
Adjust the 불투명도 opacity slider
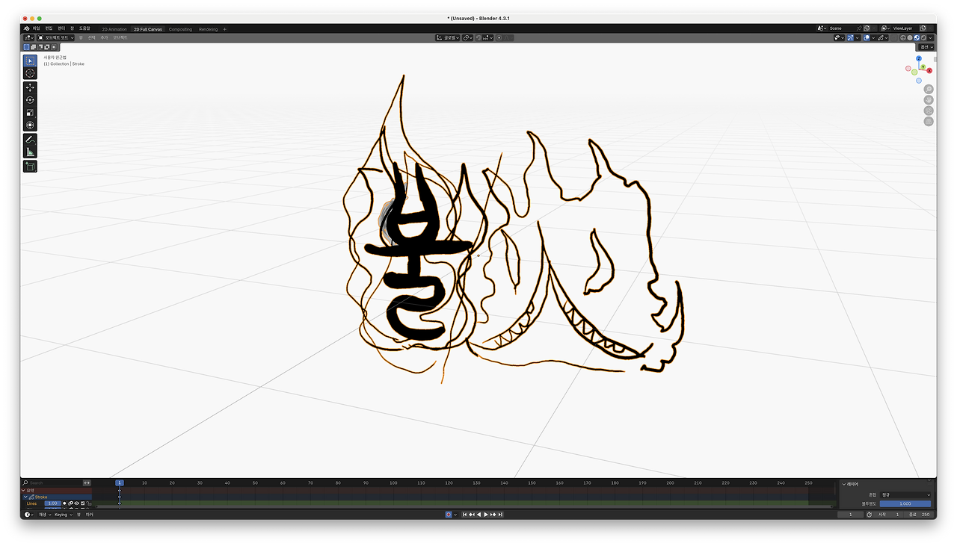click(905, 503)
